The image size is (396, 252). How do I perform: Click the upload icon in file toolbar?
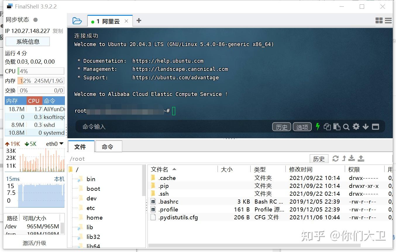click(361, 158)
